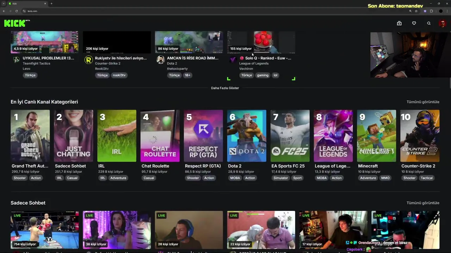Click UYKUSAL PROBLEMLER stream title

point(48,58)
